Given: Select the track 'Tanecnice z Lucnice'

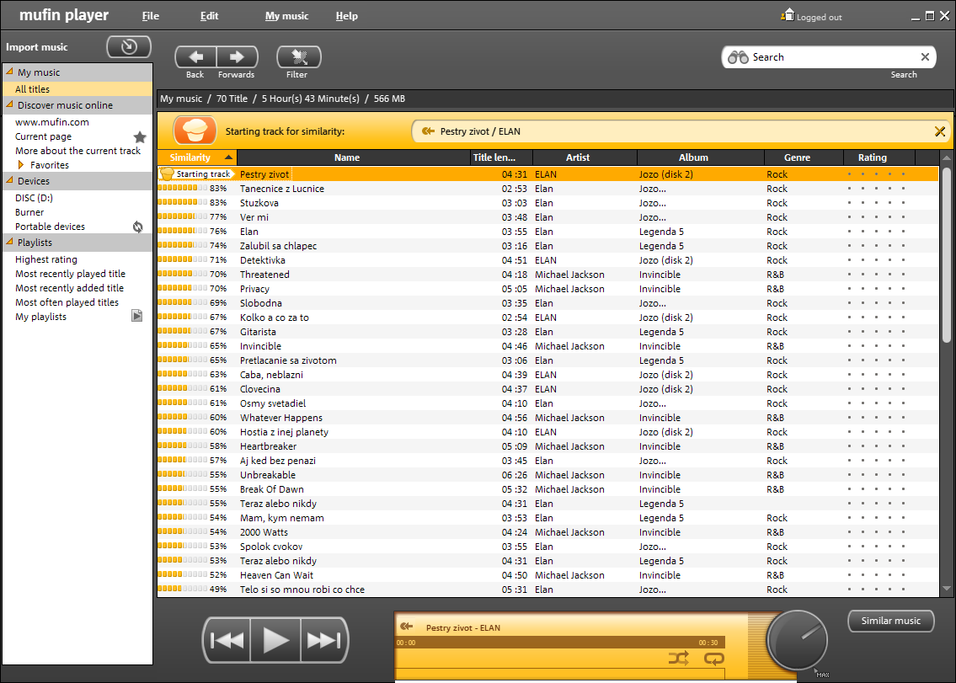Looking at the screenshot, I should 547,189.
